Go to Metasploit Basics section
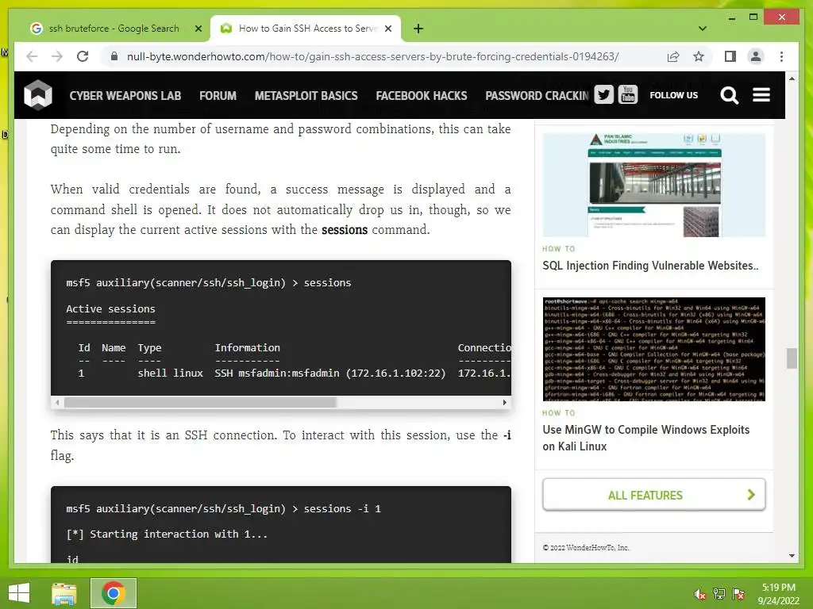 coord(306,96)
